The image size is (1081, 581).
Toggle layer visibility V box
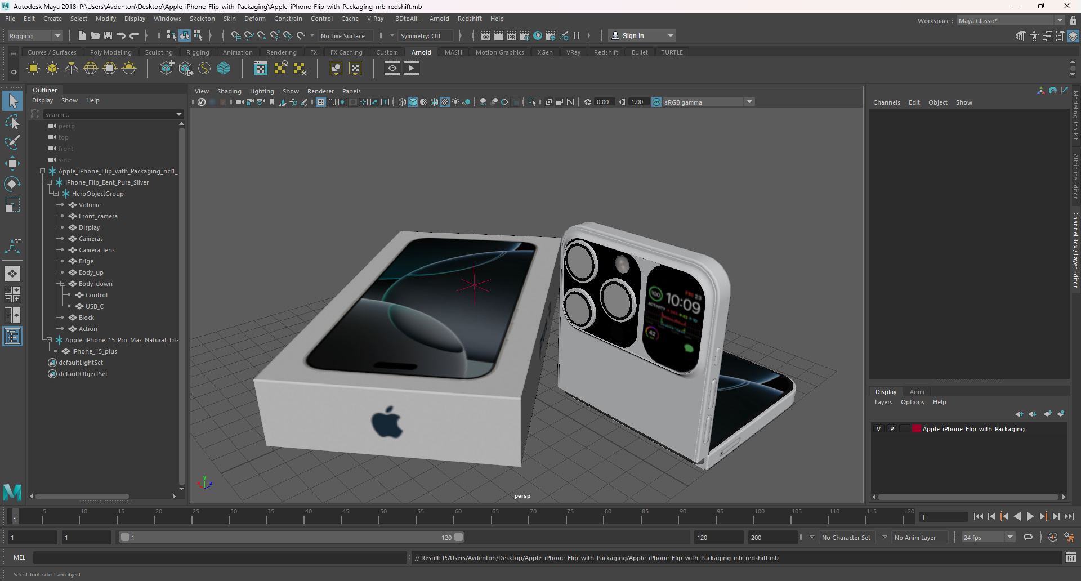click(878, 429)
